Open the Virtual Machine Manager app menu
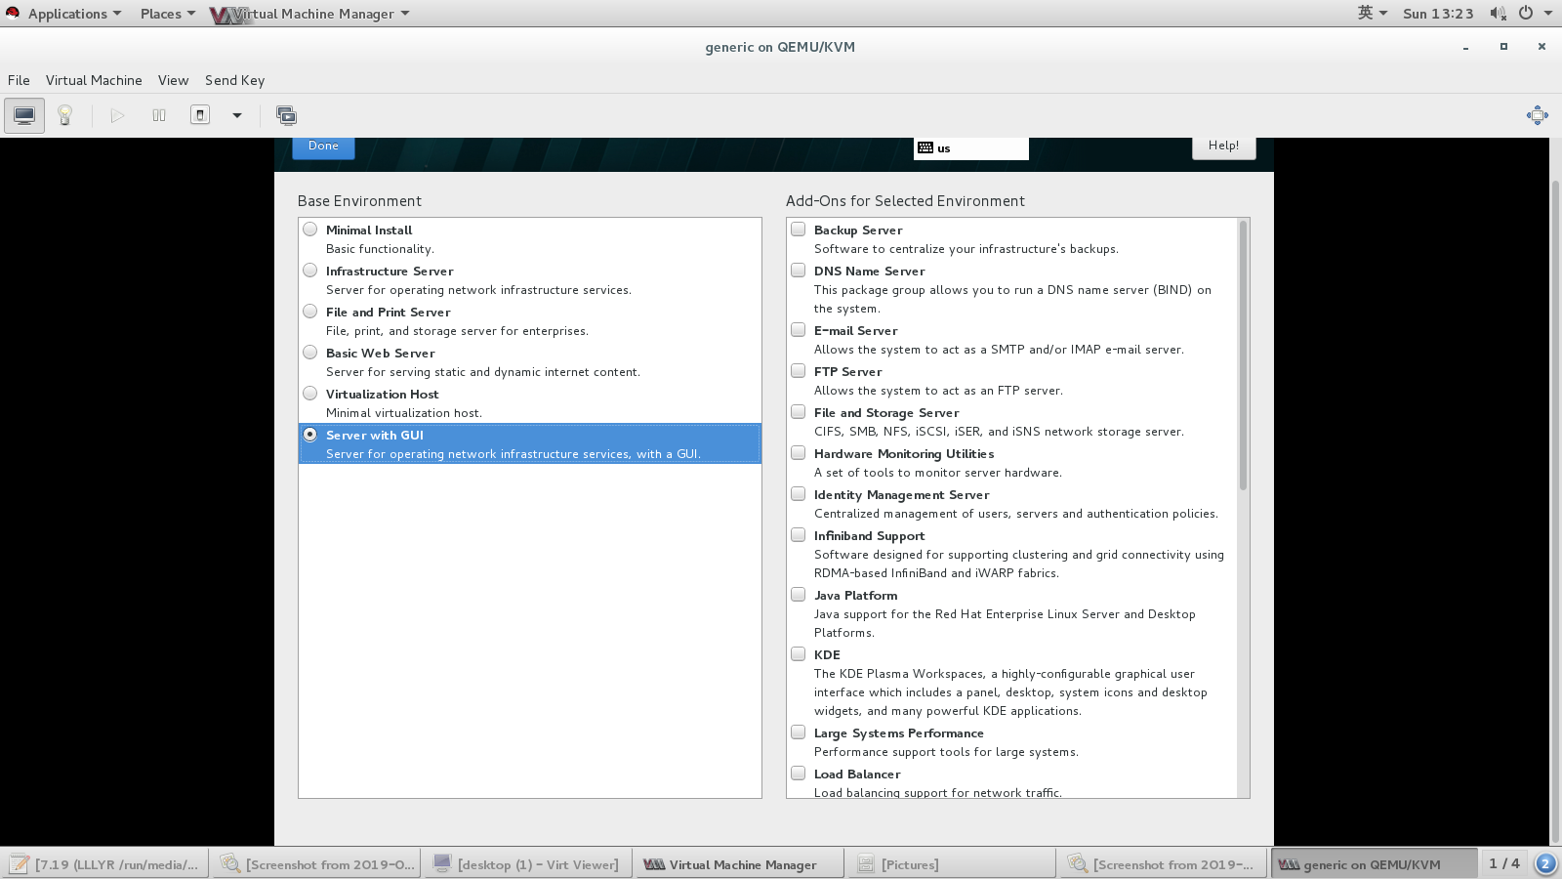This screenshot has height=879, width=1562. 310,14
